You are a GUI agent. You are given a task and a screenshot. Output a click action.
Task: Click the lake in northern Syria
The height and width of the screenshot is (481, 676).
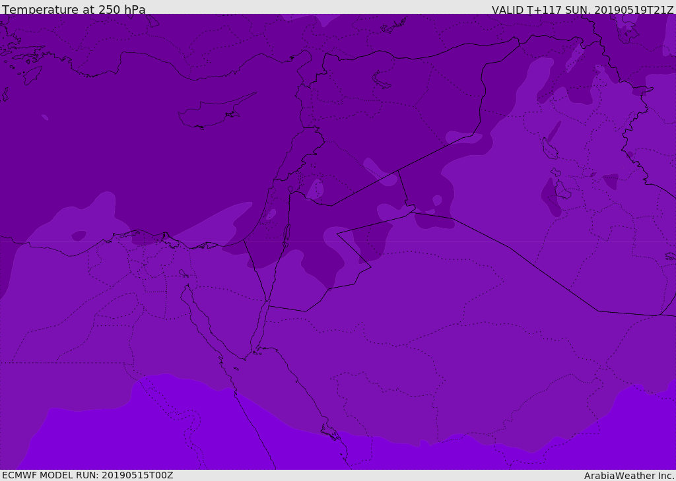382,80
